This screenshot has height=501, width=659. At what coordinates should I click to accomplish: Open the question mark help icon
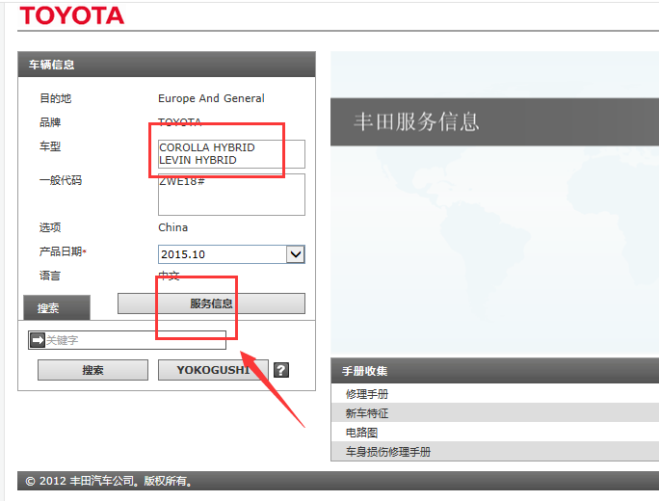click(x=281, y=370)
